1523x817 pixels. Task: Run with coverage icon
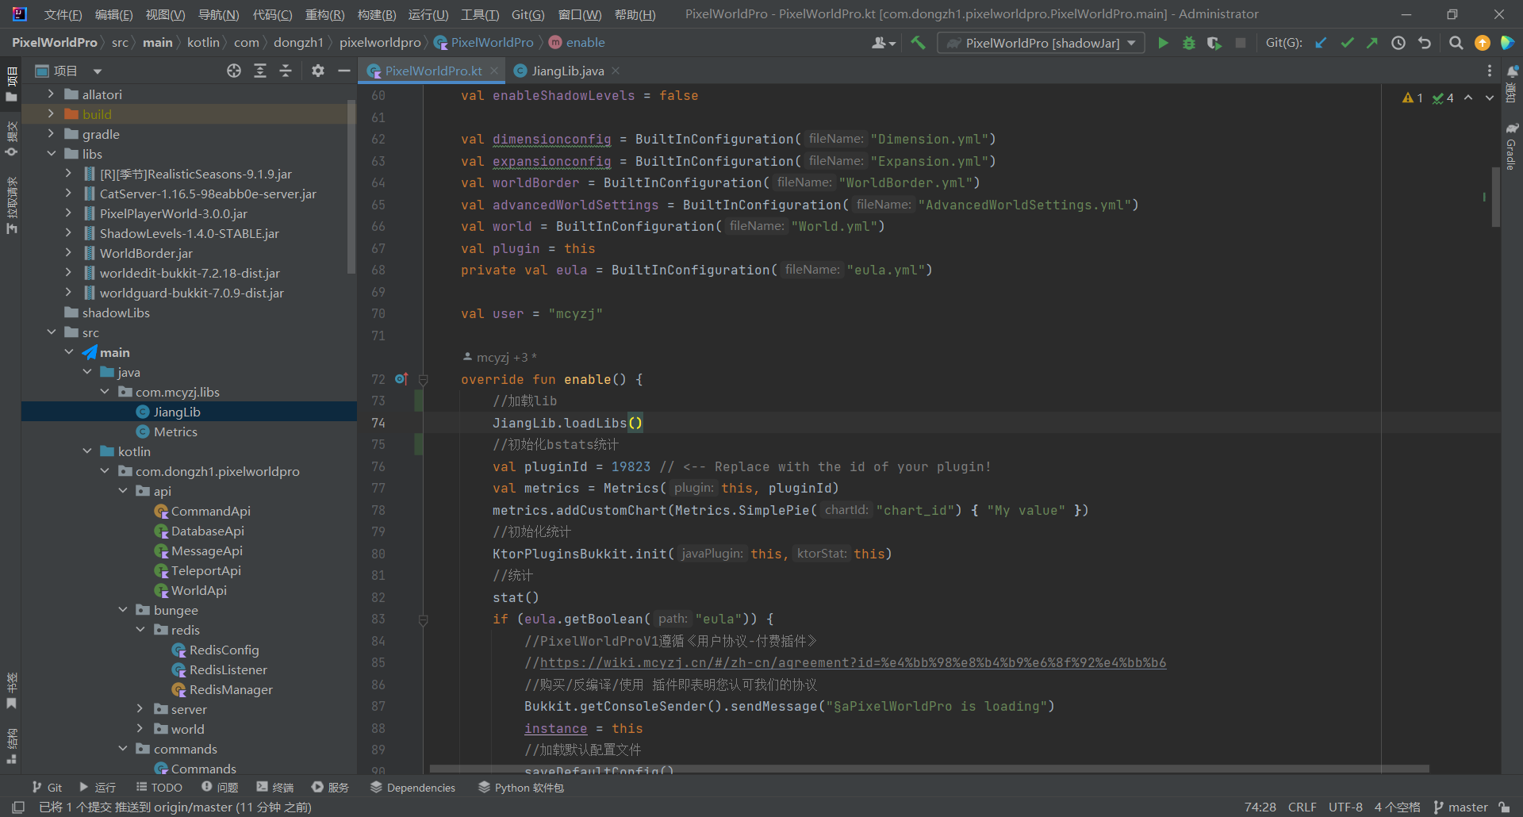(1214, 43)
